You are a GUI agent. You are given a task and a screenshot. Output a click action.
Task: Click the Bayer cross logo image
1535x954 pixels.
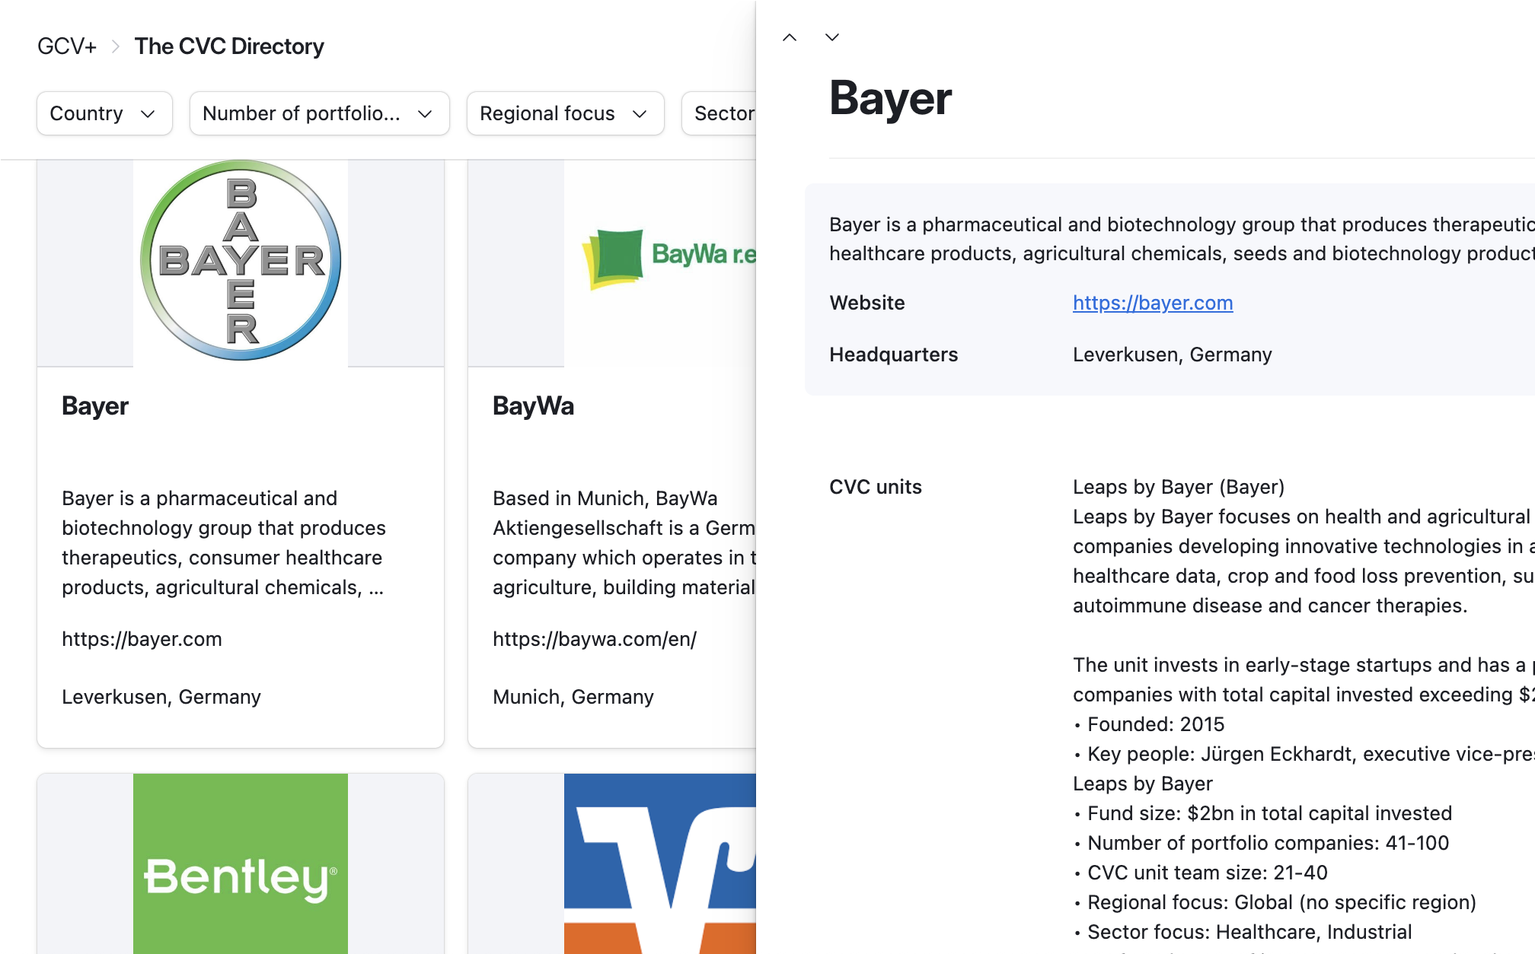(241, 260)
